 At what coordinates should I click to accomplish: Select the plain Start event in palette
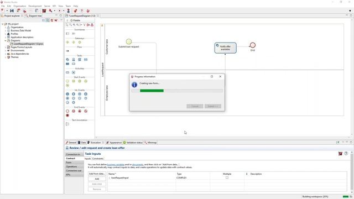tap(67, 81)
